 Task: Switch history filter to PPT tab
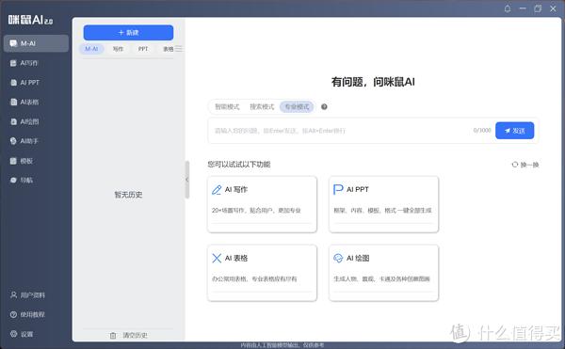(143, 49)
